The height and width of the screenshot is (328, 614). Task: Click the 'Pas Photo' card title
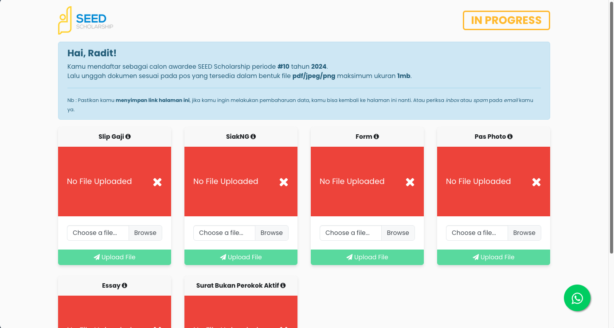(490, 137)
